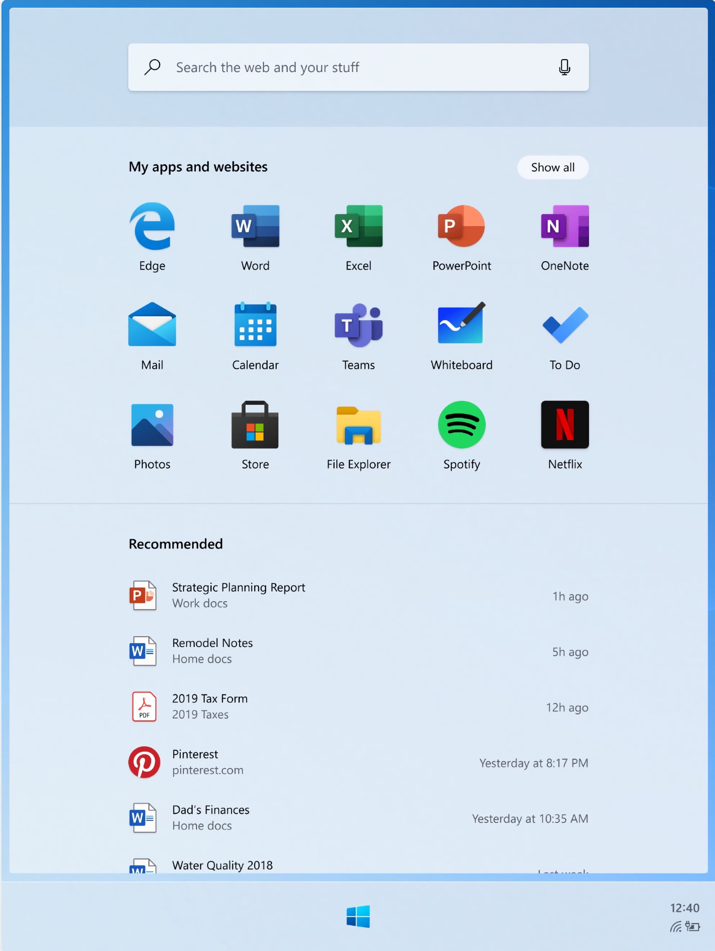
Task: Click Show all apps button
Action: pyautogui.click(x=553, y=167)
